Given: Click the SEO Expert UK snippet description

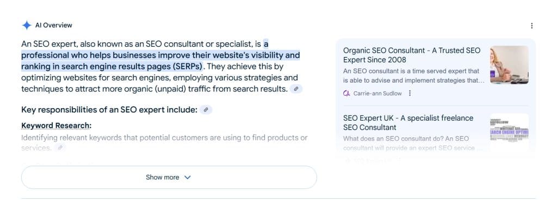Looking at the screenshot, I should (x=413, y=143).
